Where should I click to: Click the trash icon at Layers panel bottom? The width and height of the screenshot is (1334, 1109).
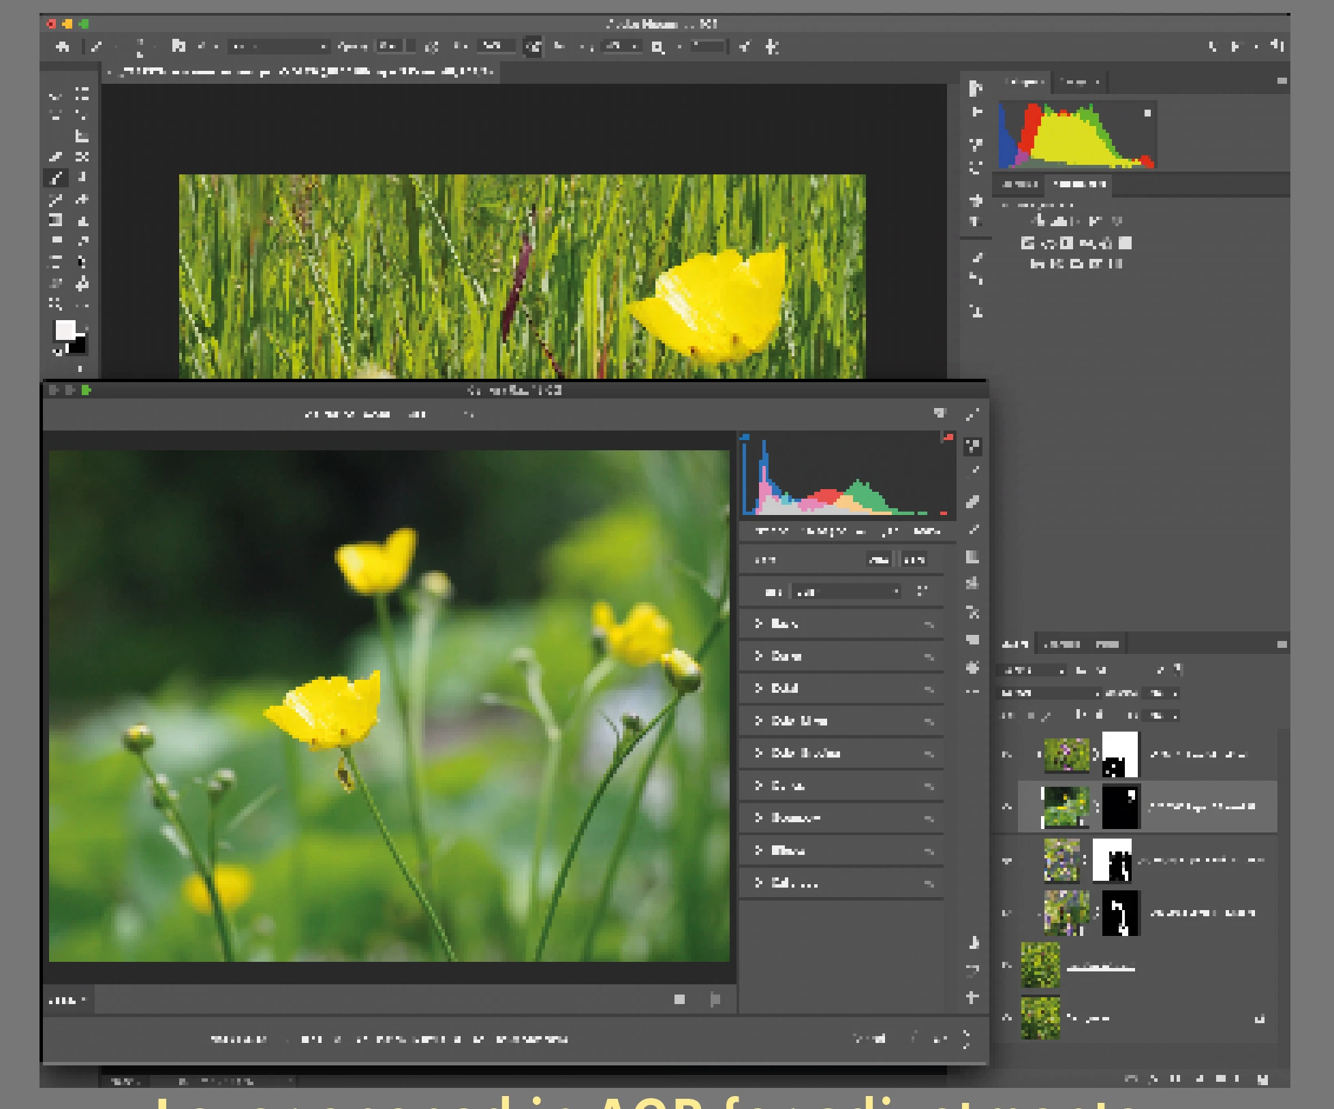(x=1262, y=1079)
